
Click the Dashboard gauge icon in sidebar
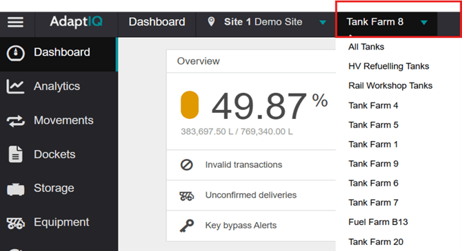pos(16,53)
